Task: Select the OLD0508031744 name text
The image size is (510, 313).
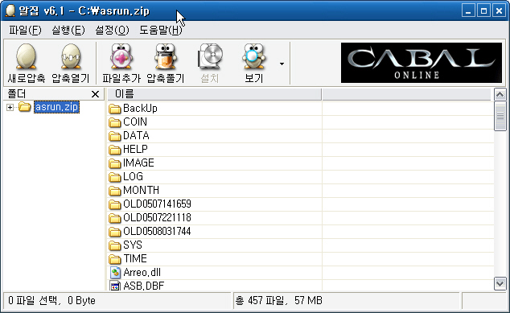Action: click(157, 231)
